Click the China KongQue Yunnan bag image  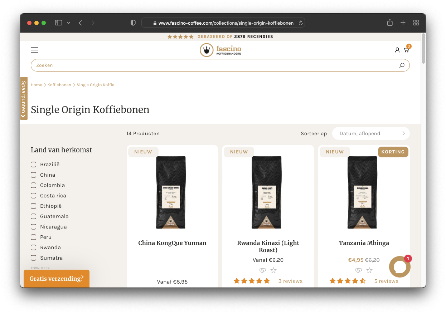[171, 192]
